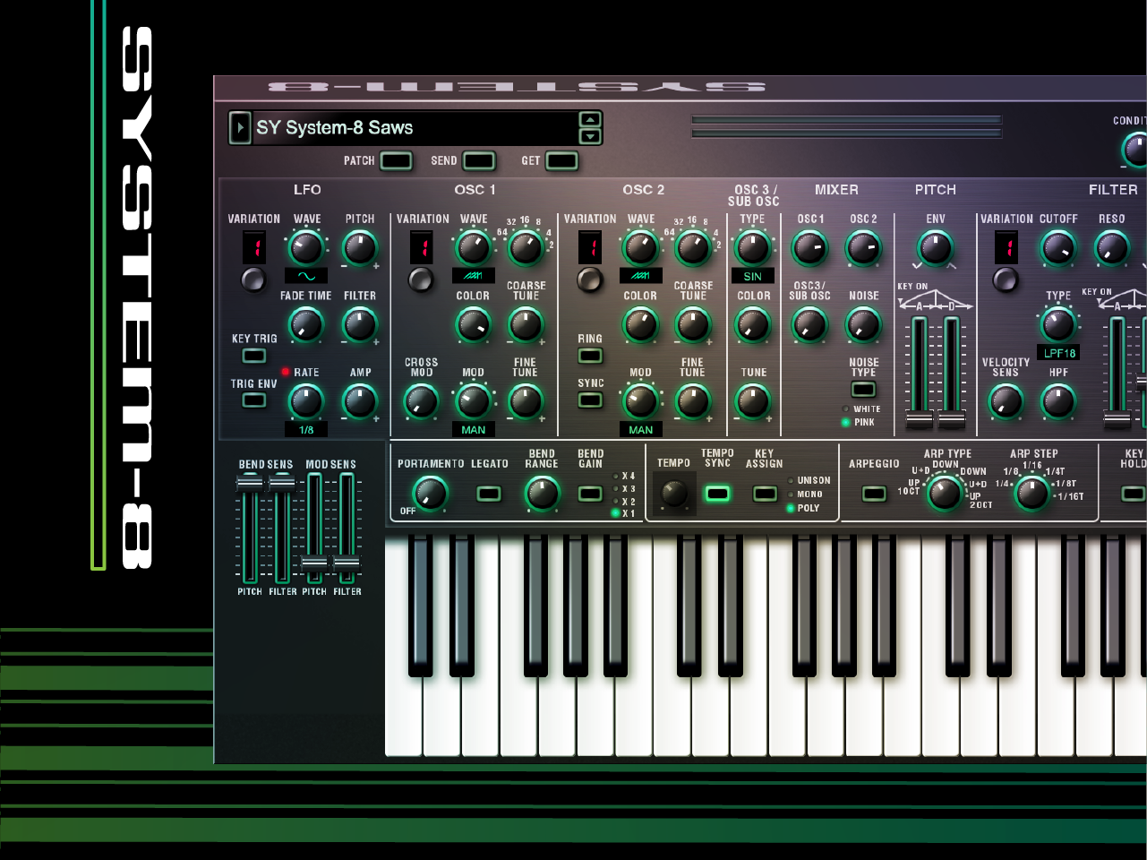This screenshot has height=860, width=1147.
Task: Click the OSC 1 MAN mod display
Action: [472, 430]
